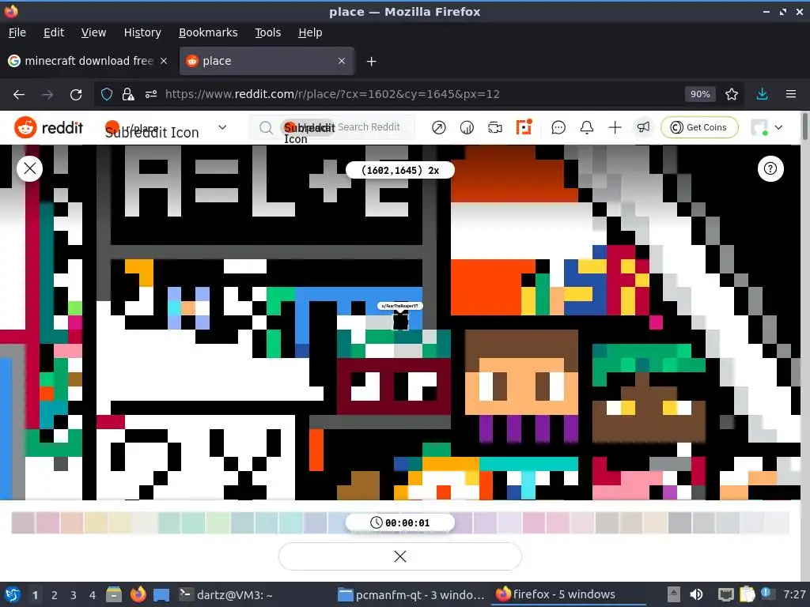810x607 pixels.
Task: Click the Get Coins button
Action: tap(699, 127)
